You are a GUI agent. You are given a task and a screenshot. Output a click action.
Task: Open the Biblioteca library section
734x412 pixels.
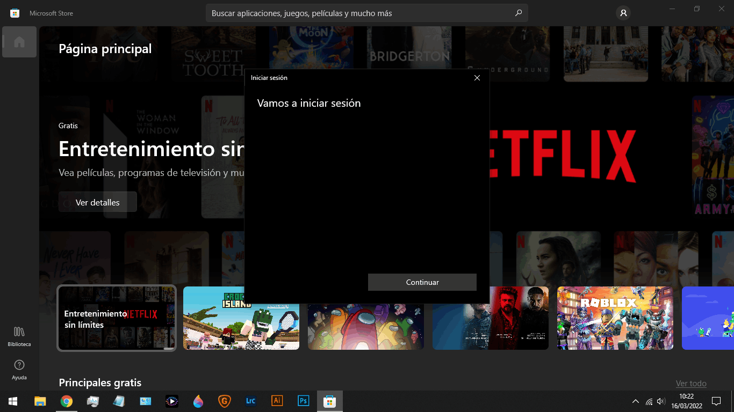pos(19,336)
